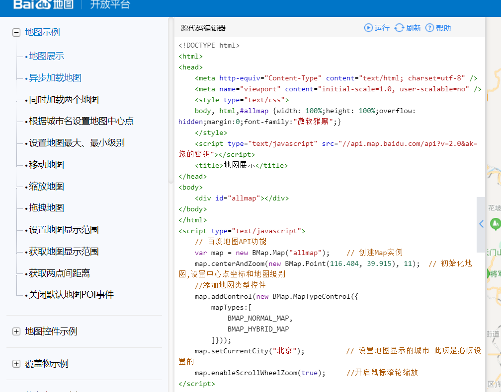The image size is (501, 392).
Task: Select the 缩放地图 example
Action: click(47, 186)
